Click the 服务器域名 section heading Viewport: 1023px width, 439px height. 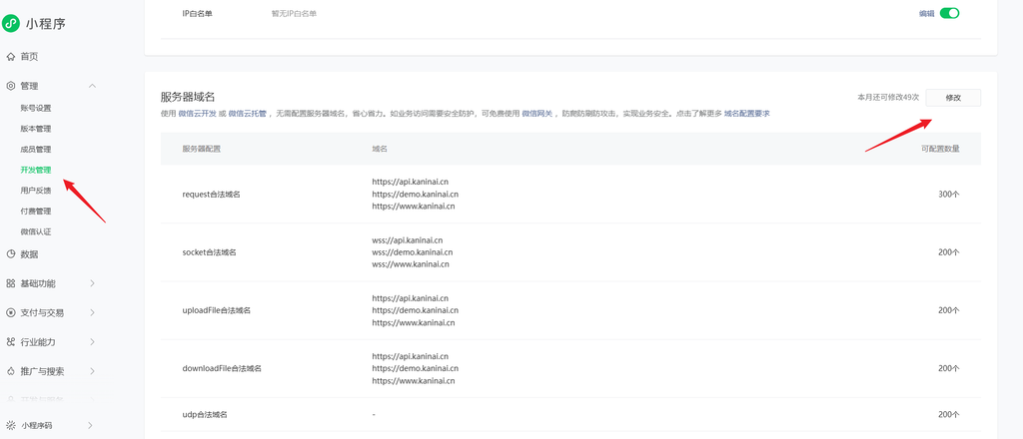tap(187, 97)
